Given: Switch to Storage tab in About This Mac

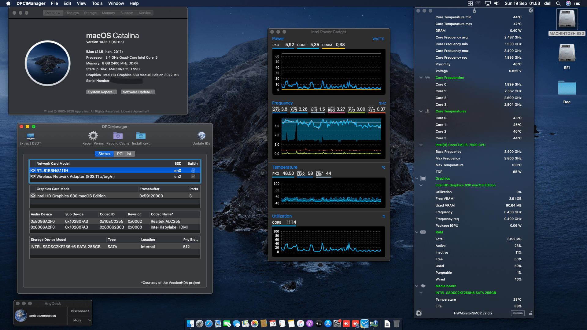Looking at the screenshot, I should pyautogui.click(x=90, y=13).
